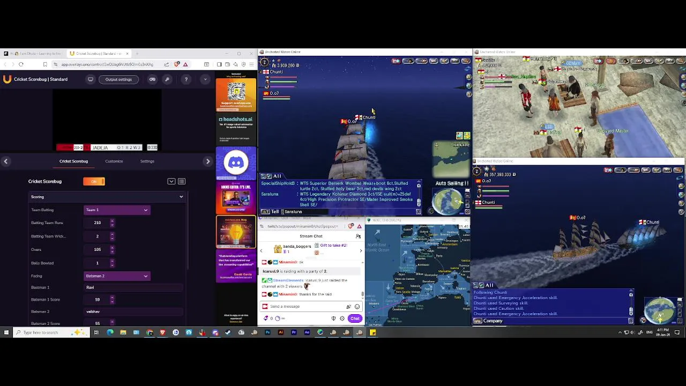686x386 pixels.
Task: Click the Discord advertisement thumbnail
Action: point(236,162)
